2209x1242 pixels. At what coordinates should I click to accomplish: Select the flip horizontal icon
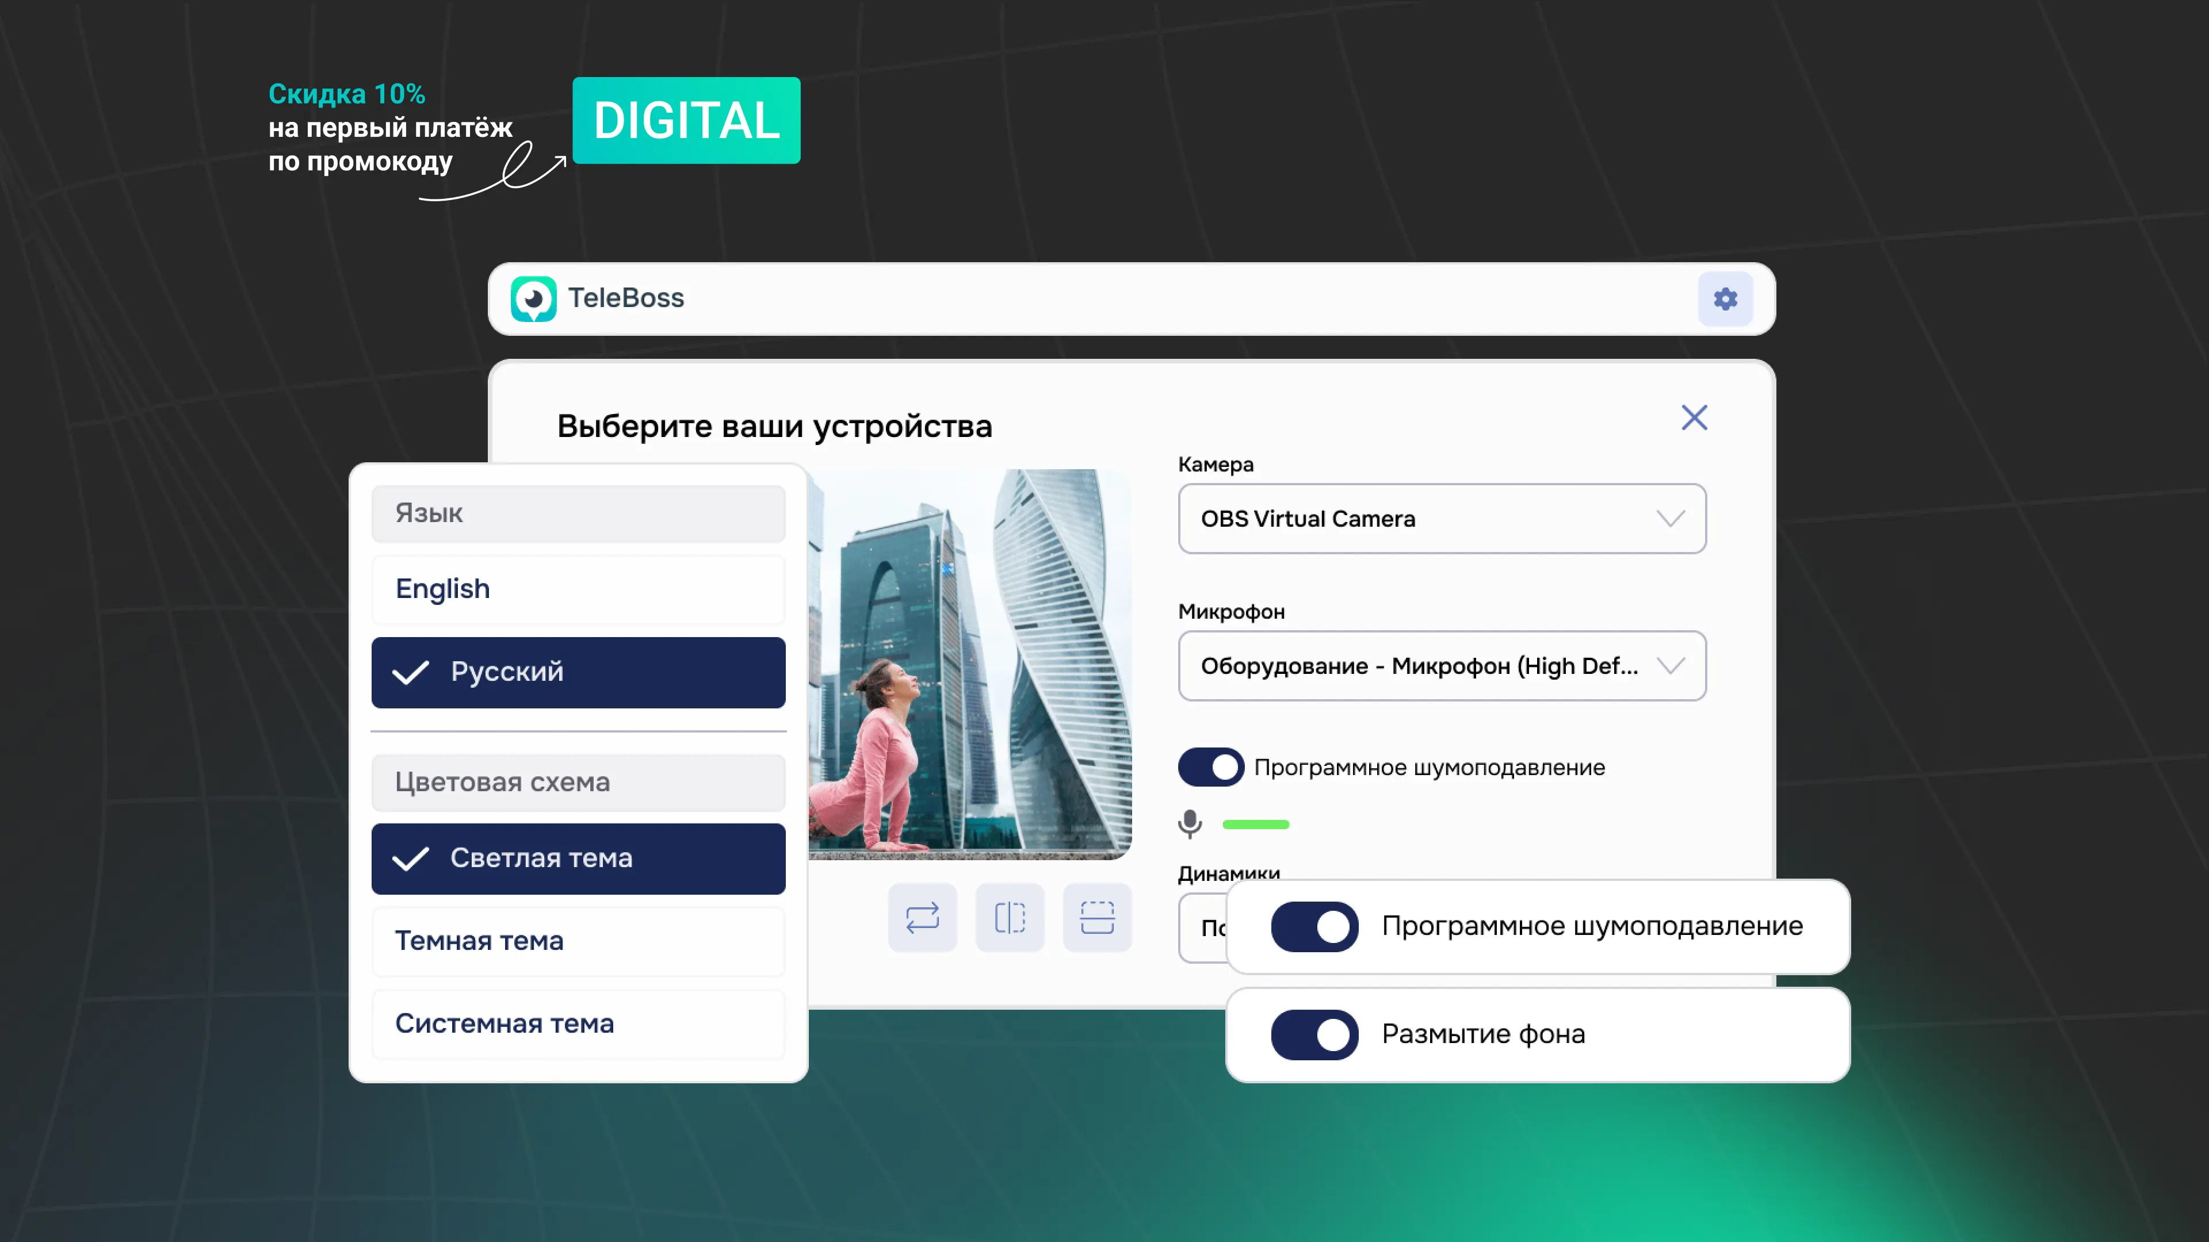pyautogui.click(x=1010, y=918)
